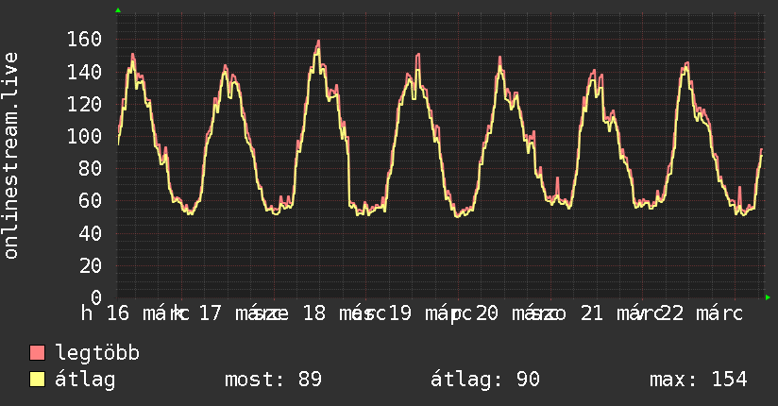Image resolution: width=778 pixels, height=406 pixels.
Task: Click the '21' date label on x-axis
Action: [x=592, y=313]
